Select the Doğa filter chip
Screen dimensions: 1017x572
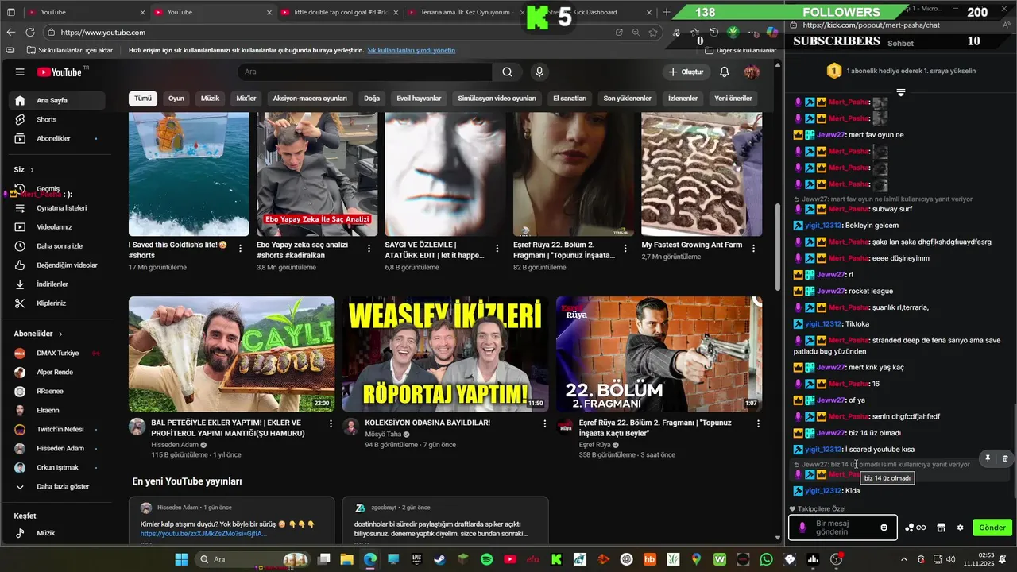(x=372, y=99)
